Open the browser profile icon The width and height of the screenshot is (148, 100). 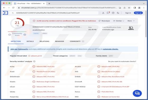pyautogui.click(x=139, y=8)
